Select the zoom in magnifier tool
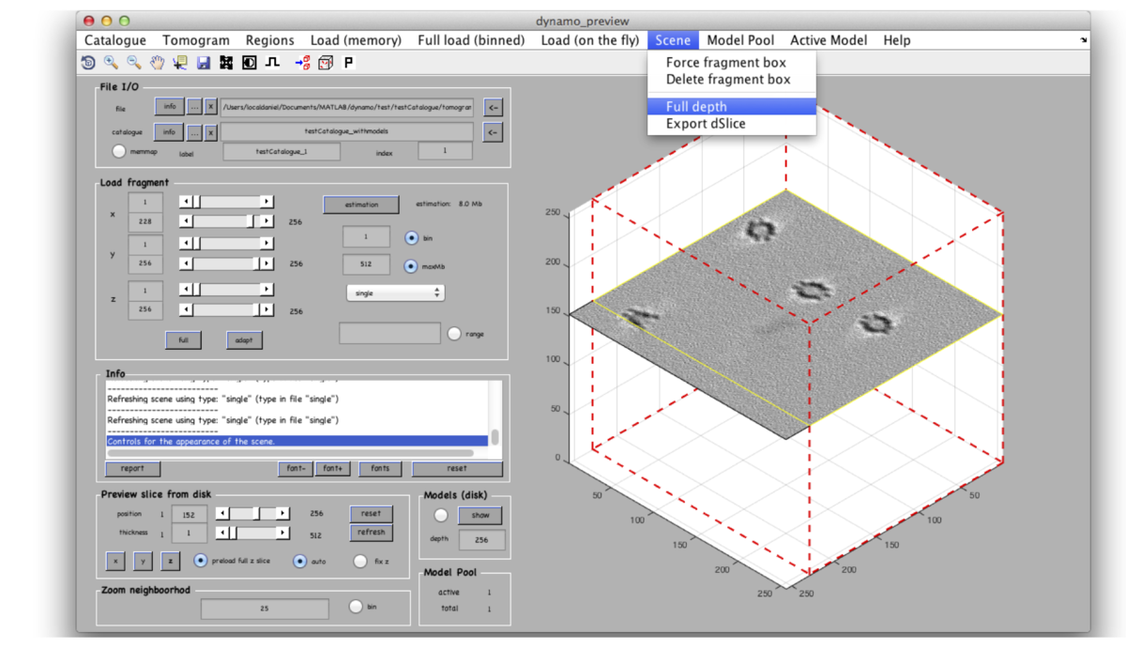Viewport: 1126px width, 648px height. point(110,63)
